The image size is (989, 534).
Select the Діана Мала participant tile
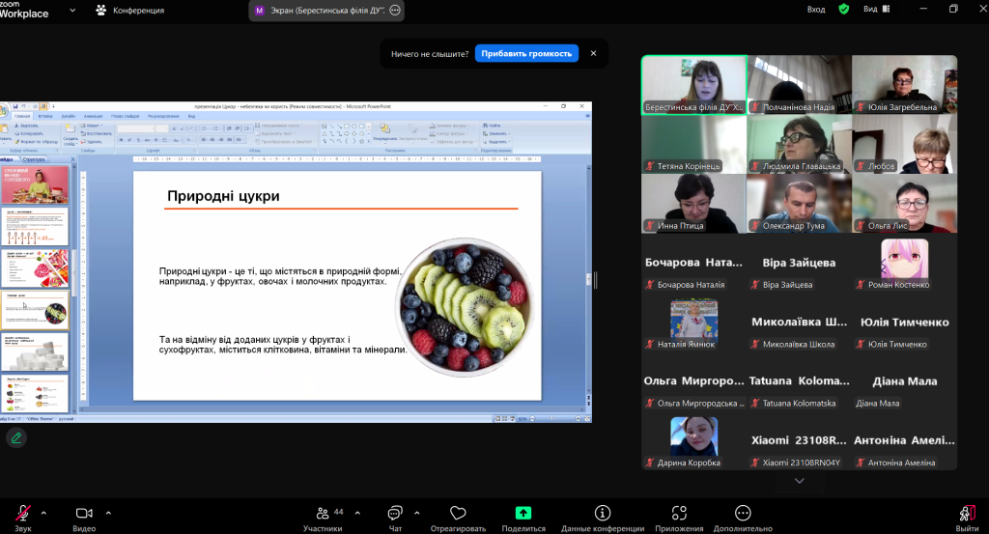904,383
